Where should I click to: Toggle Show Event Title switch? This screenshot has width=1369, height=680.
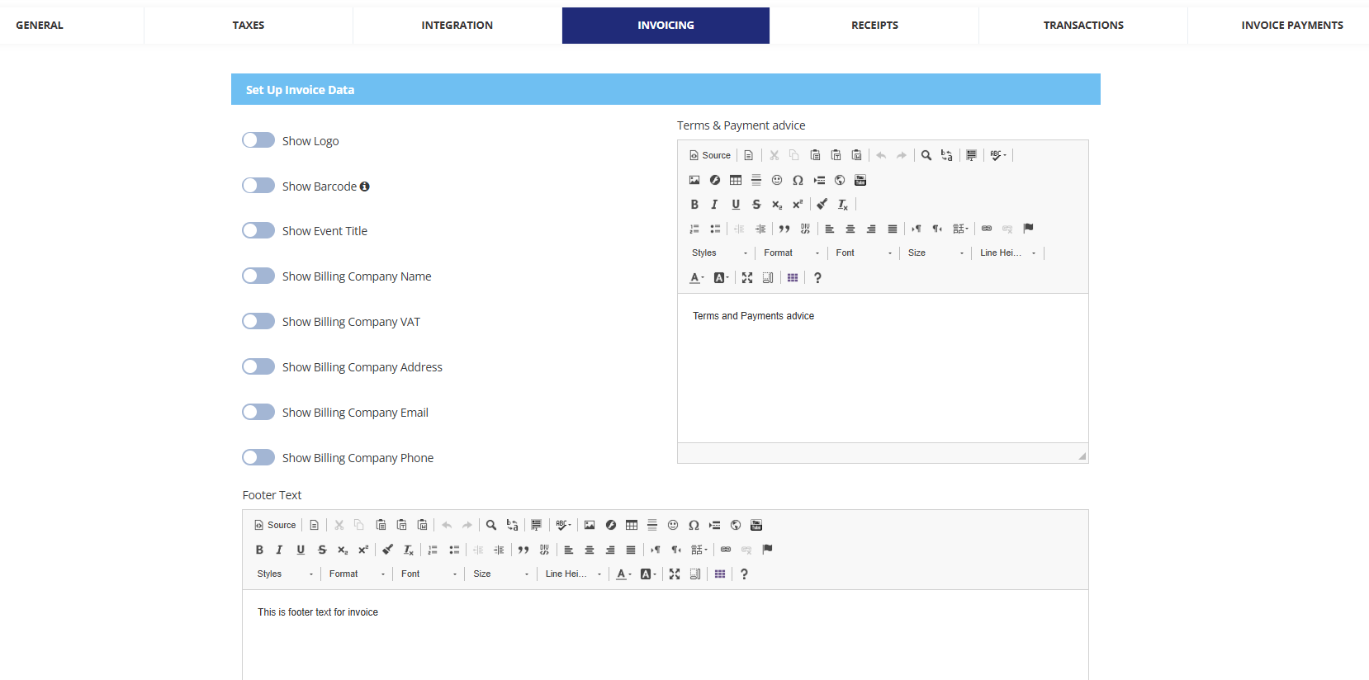(x=258, y=230)
